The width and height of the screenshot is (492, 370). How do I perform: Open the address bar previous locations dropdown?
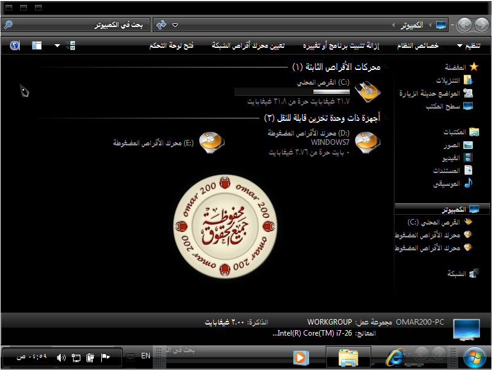pyautogui.click(x=175, y=25)
